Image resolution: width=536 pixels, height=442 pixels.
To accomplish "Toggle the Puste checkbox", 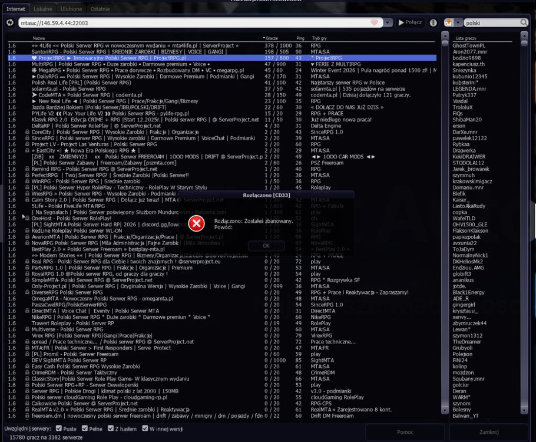I will (x=59, y=428).
